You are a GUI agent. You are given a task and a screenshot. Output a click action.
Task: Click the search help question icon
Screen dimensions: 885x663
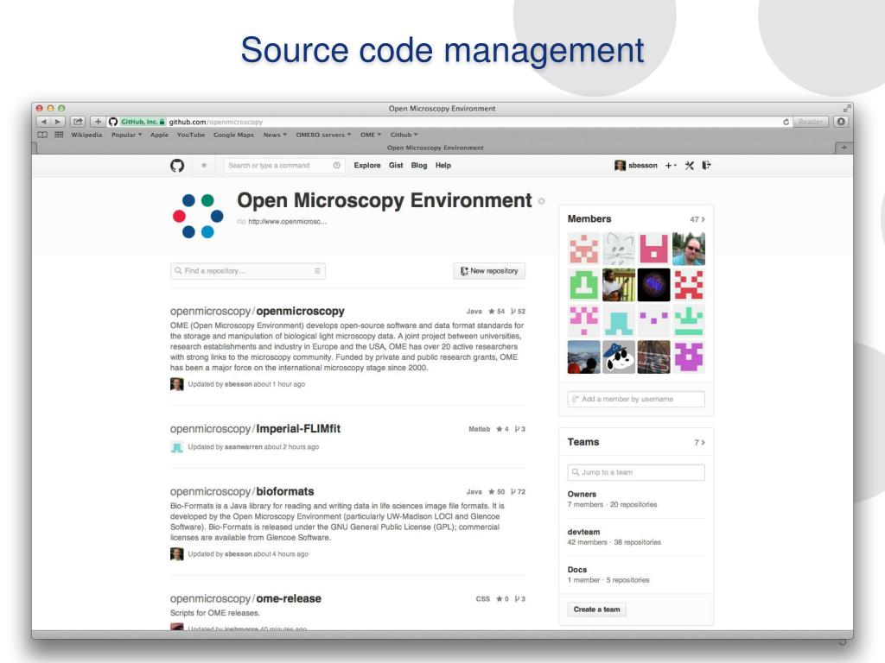tap(337, 165)
